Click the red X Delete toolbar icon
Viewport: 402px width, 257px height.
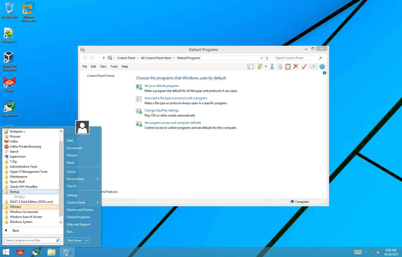(296, 67)
